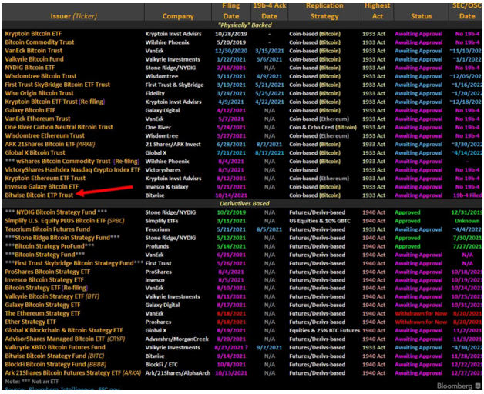This screenshot has width=484, height=394.
Task: Click First Trust SkyBridge Bitcoin ETF Trust
Action: pyautogui.click(x=57, y=85)
